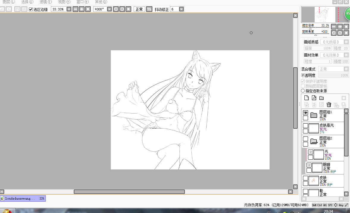Hide the 图层组1 layer group
Image resolution: width=350 pixels, height=213 pixels.
click(x=306, y=113)
